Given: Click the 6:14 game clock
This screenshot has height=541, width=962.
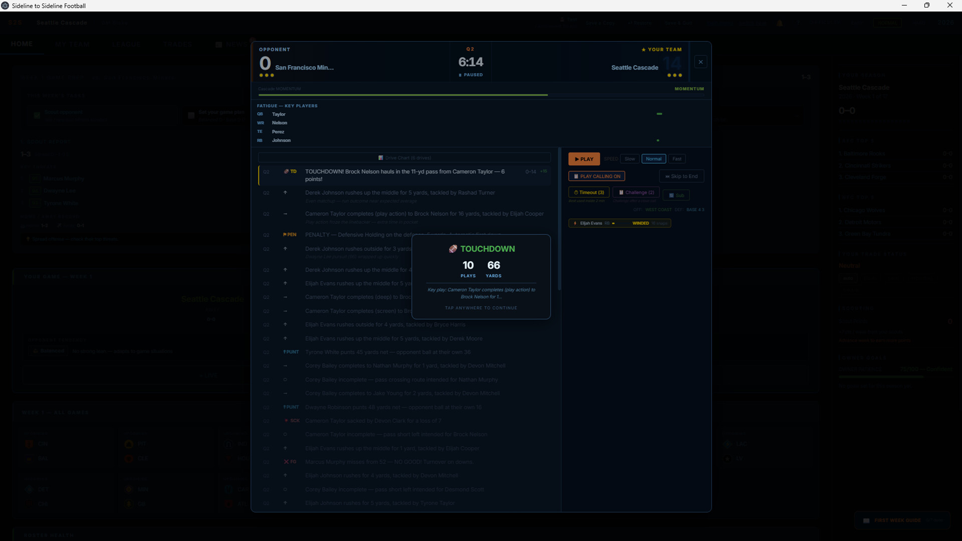Looking at the screenshot, I should point(470,62).
